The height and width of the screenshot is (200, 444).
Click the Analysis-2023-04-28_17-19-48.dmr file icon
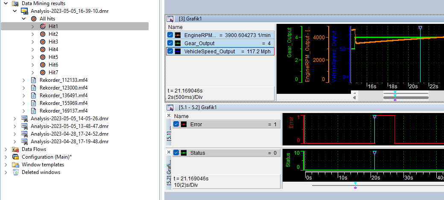[24, 141]
